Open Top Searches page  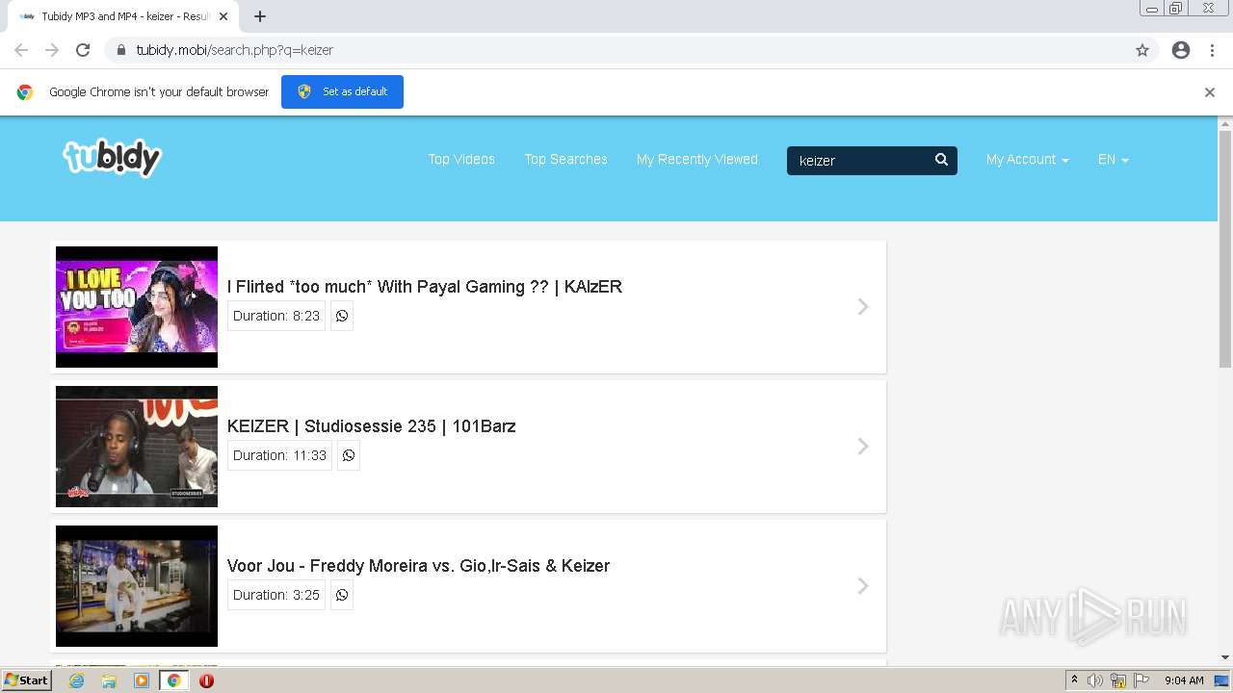pos(565,160)
